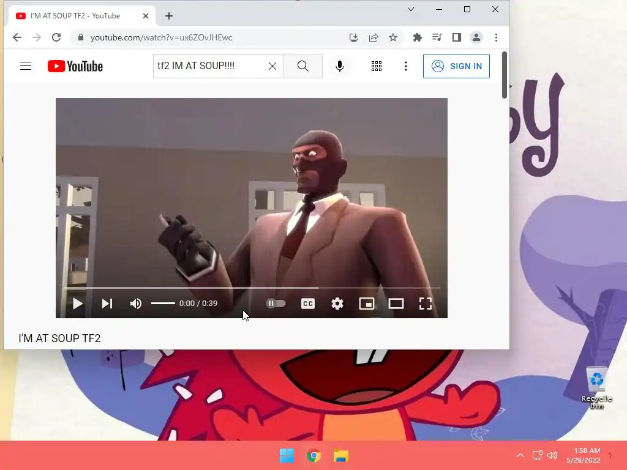Viewport: 627px width, 470px height.
Task: Search with your voice microphone
Action: pos(340,66)
